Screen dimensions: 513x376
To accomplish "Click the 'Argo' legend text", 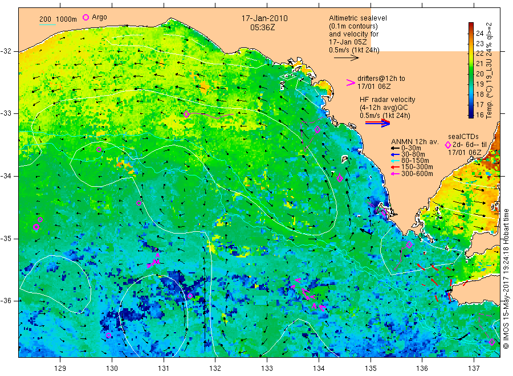I will click(x=99, y=17).
